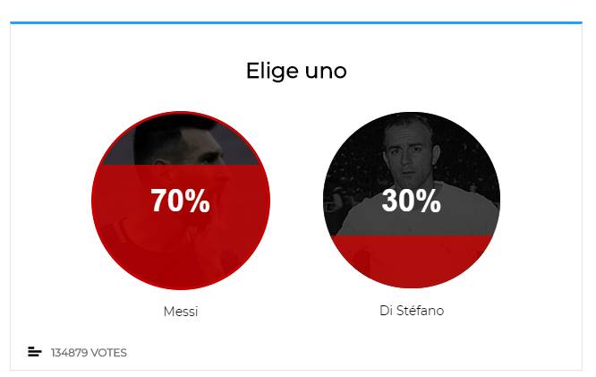Click the 30% result label
The image size is (596, 377).
point(412,201)
